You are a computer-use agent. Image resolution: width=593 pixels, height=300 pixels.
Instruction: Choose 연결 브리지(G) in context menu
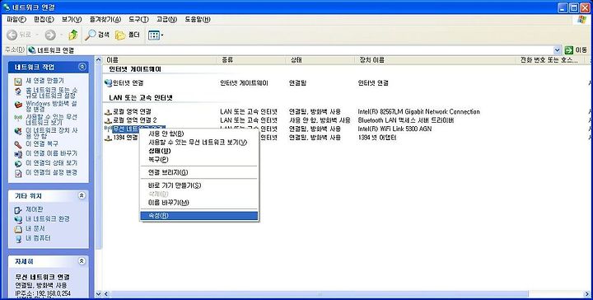[199, 172]
